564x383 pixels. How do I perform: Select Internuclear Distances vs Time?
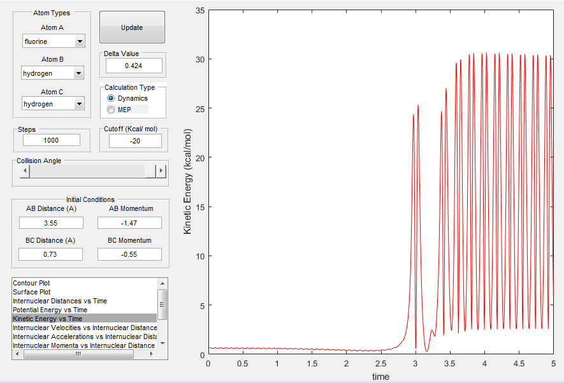(x=85, y=301)
